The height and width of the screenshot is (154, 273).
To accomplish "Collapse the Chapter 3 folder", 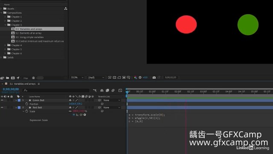I will (6, 25).
